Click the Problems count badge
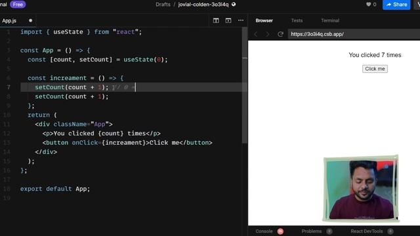Image resolution: width=420 pixels, height=236 pixels. pyautogui.click(x=329, y=231)
